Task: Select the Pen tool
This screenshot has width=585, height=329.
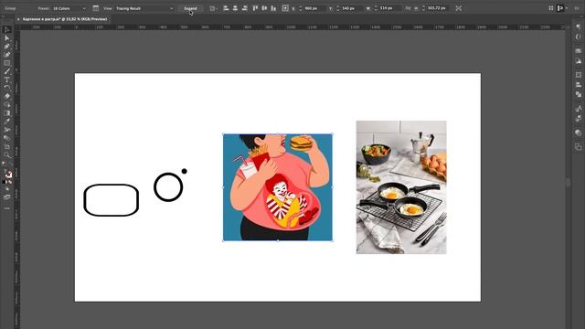Action: 6,47
